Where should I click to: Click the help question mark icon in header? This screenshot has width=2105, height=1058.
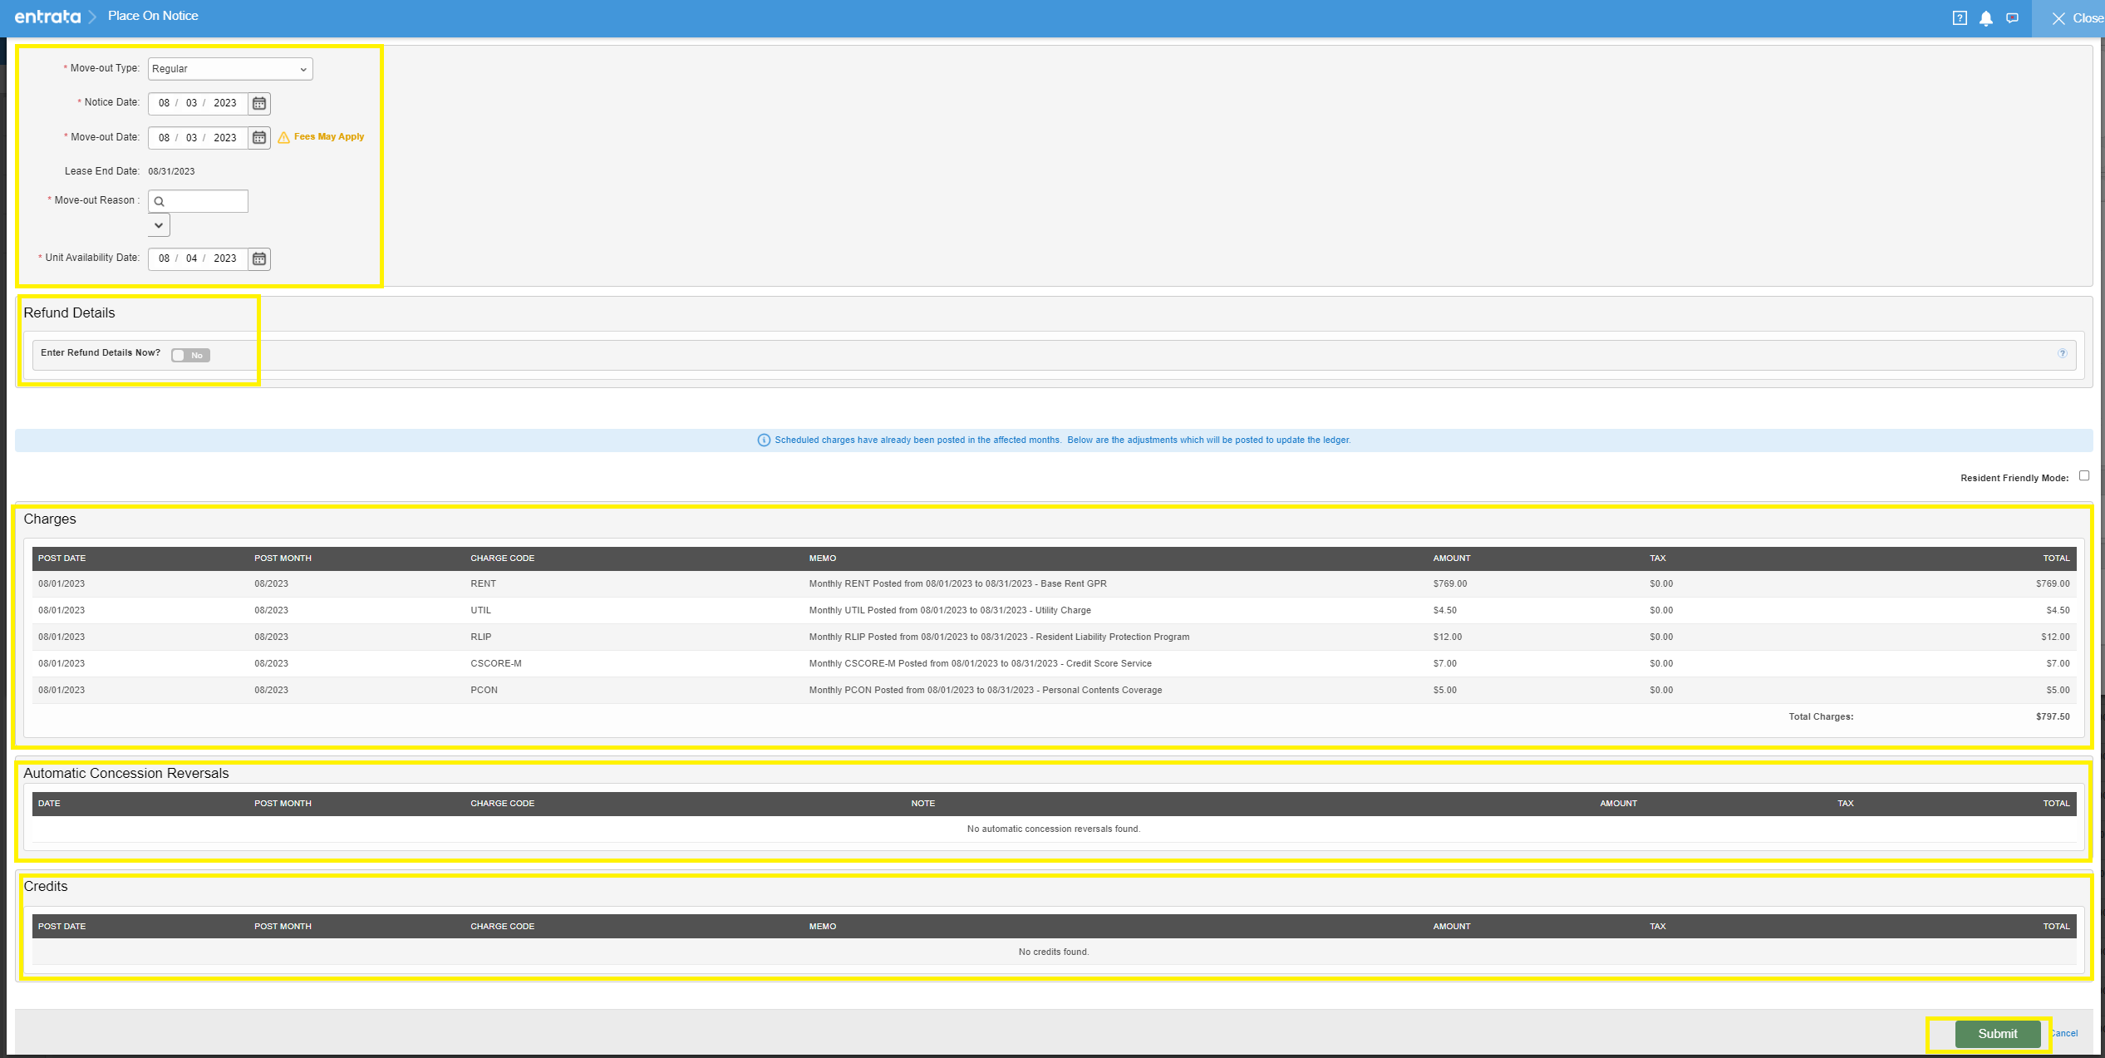[1960, 18]
